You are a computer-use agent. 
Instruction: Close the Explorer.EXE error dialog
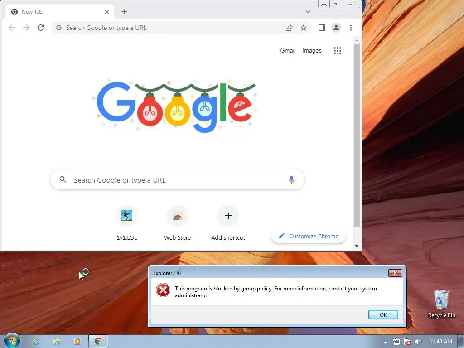pyautogui.click(x=395, y=273)
